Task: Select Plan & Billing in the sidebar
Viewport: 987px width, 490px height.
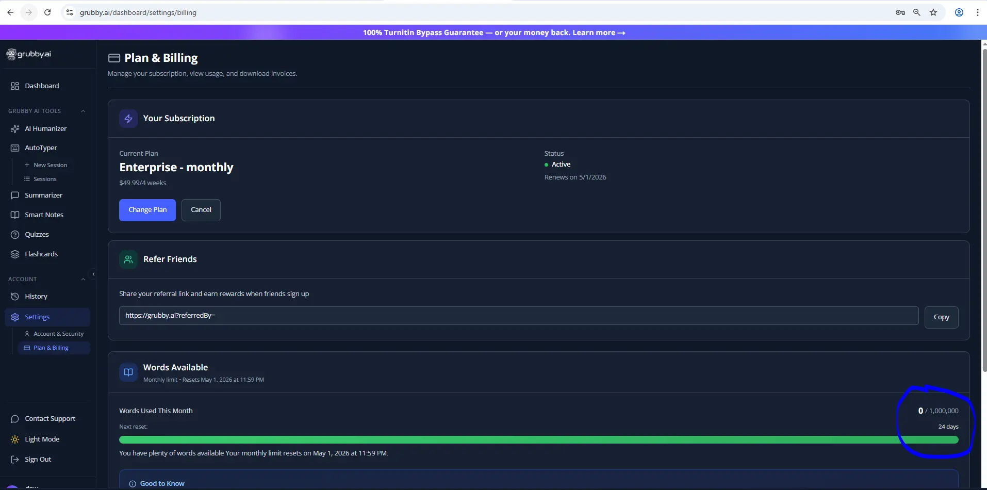Action: click(54, 348)
